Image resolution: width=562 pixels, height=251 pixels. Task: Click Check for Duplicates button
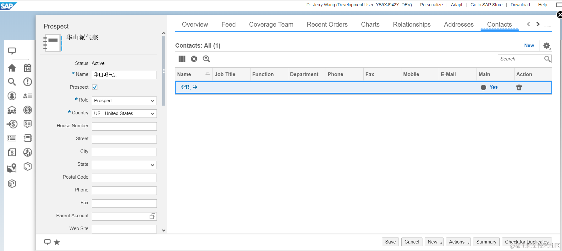point(527,242)
